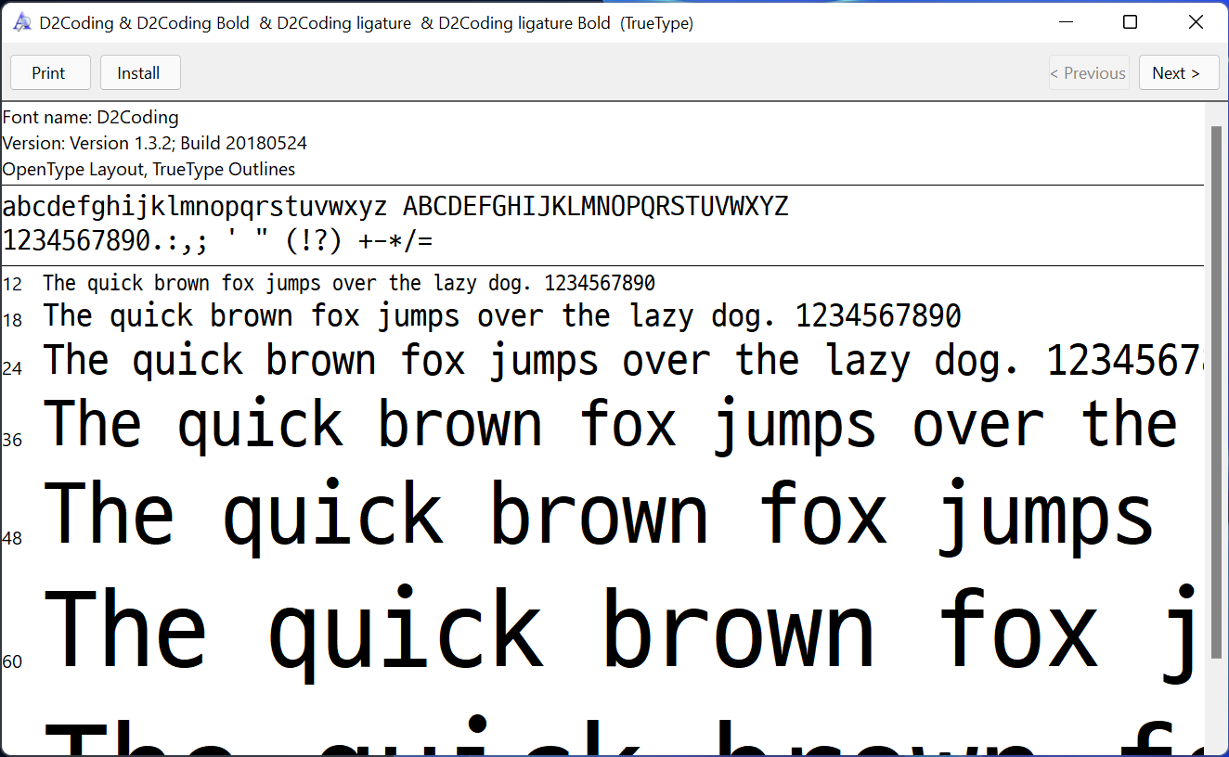Go to the next font with Next >
Image resolution: width=1229 pixels, height=757 pixels.
(1179, 73)
